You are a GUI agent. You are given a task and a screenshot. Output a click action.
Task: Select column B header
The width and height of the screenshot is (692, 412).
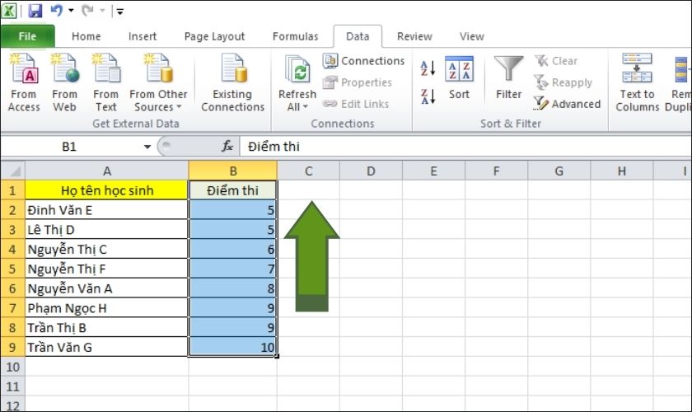tap(233, 171)
